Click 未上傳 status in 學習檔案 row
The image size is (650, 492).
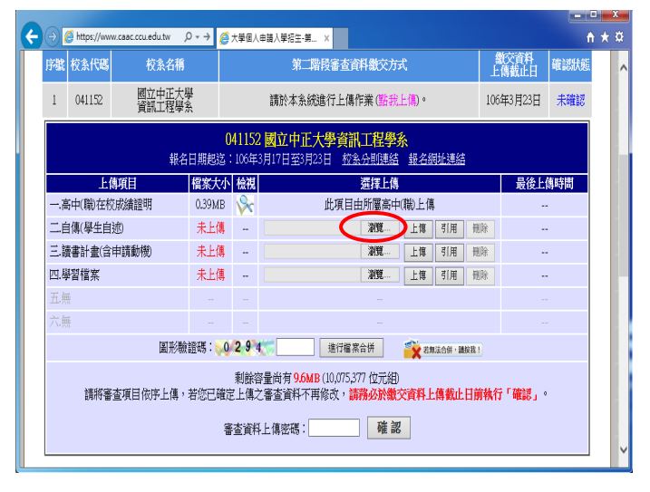click(x=210, y=275)
